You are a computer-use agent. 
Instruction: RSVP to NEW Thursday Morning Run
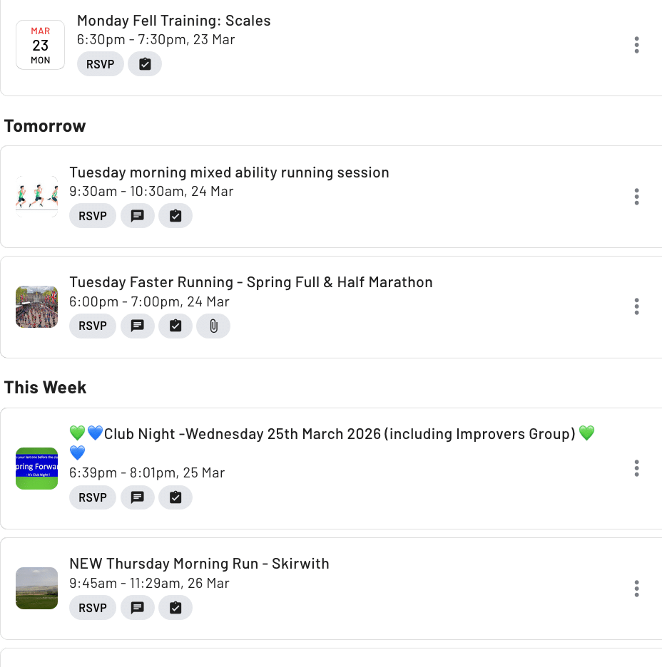(93, 608)
